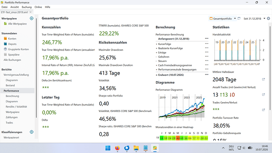Open Vermögensaufstellung report
272x153 pixels.
(x=16, y=75)
